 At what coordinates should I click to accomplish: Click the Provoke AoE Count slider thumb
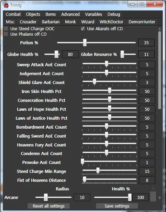click(82, 162)
